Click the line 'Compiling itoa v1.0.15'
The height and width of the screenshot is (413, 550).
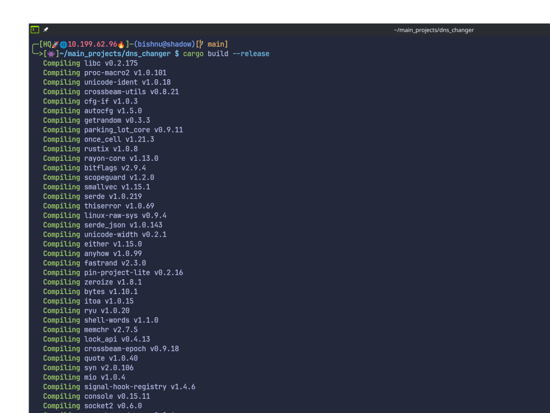tap(88, 301)
